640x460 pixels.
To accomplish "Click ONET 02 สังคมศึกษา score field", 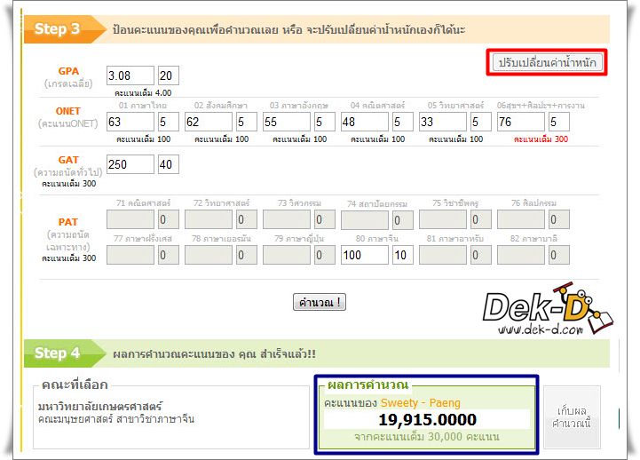I will (208, 122).
